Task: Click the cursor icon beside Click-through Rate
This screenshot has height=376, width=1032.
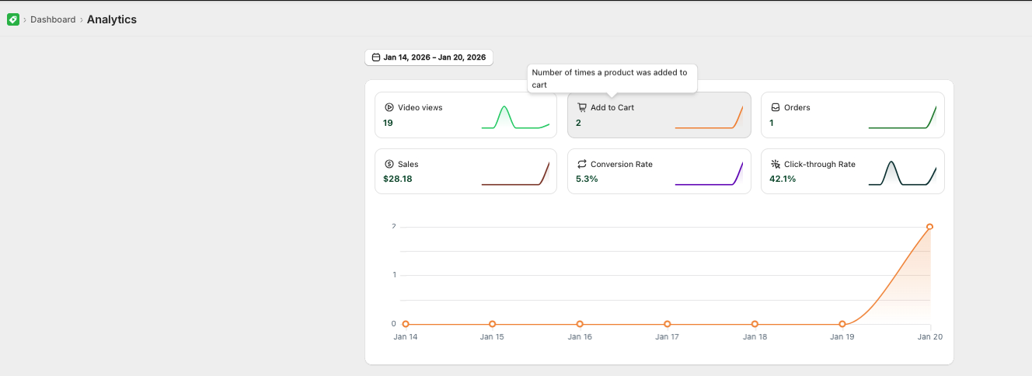Action: 775,164
